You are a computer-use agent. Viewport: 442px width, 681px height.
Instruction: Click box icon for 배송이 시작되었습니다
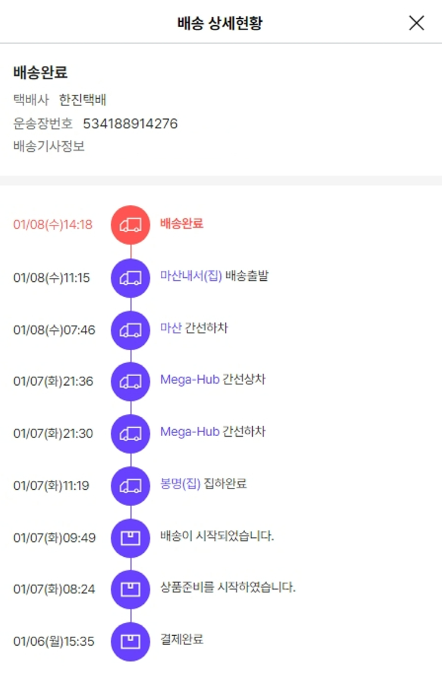click(130, 537)
